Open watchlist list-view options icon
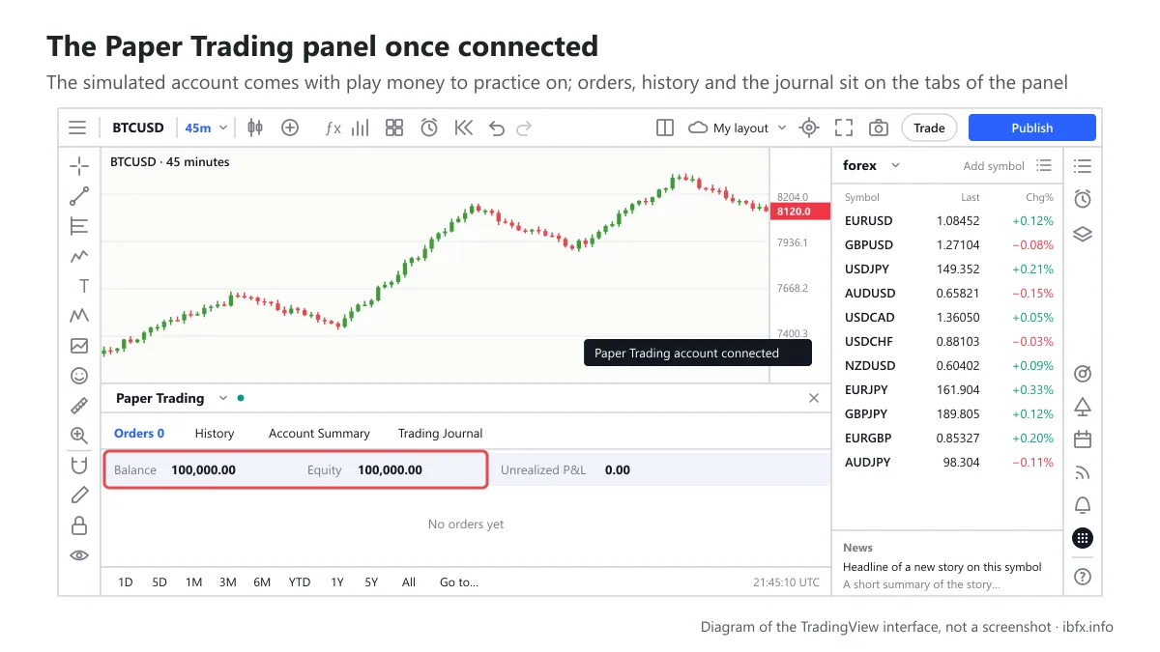Viewport: 1160px width, 652px height. (x=1043, y=165)
